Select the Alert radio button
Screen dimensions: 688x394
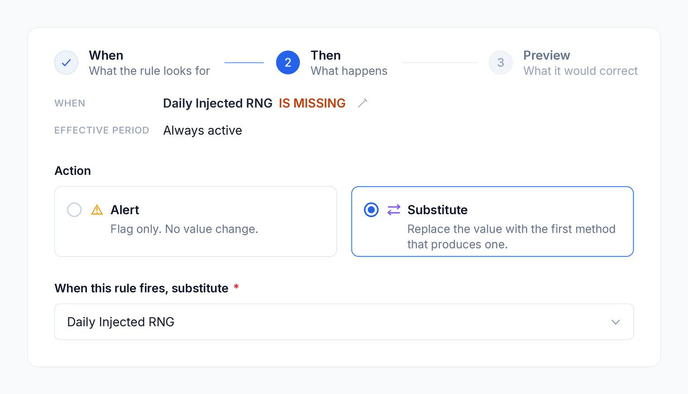pyautogui.click(x=74, y=210)
